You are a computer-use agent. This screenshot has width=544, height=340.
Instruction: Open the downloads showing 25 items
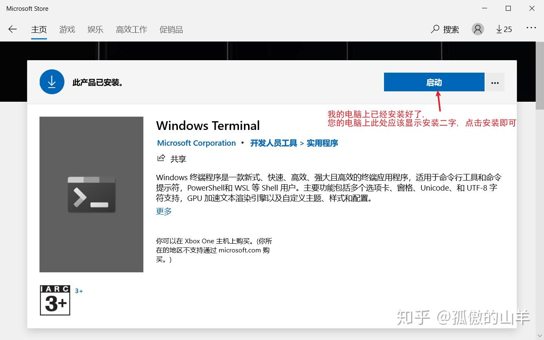(x=503, y=29)
